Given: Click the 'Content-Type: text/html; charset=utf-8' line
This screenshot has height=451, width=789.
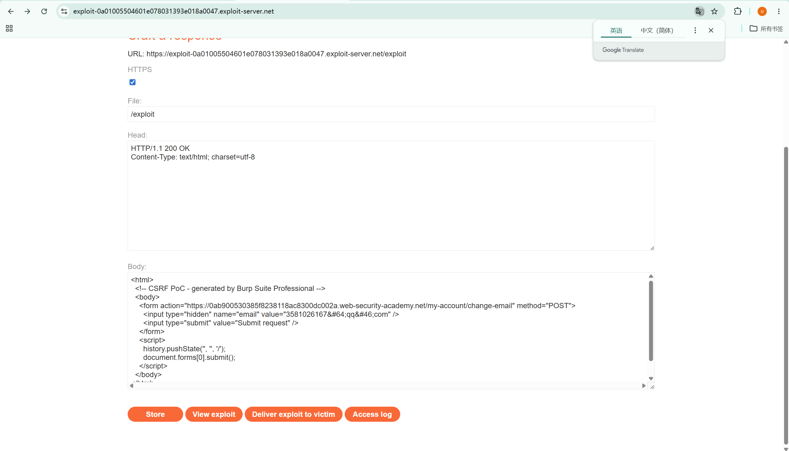Looking at the screenshot, I should point(193,157).
